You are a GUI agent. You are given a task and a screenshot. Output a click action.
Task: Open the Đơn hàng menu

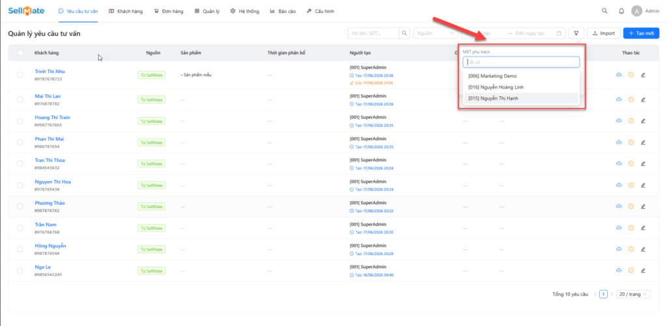169,12
